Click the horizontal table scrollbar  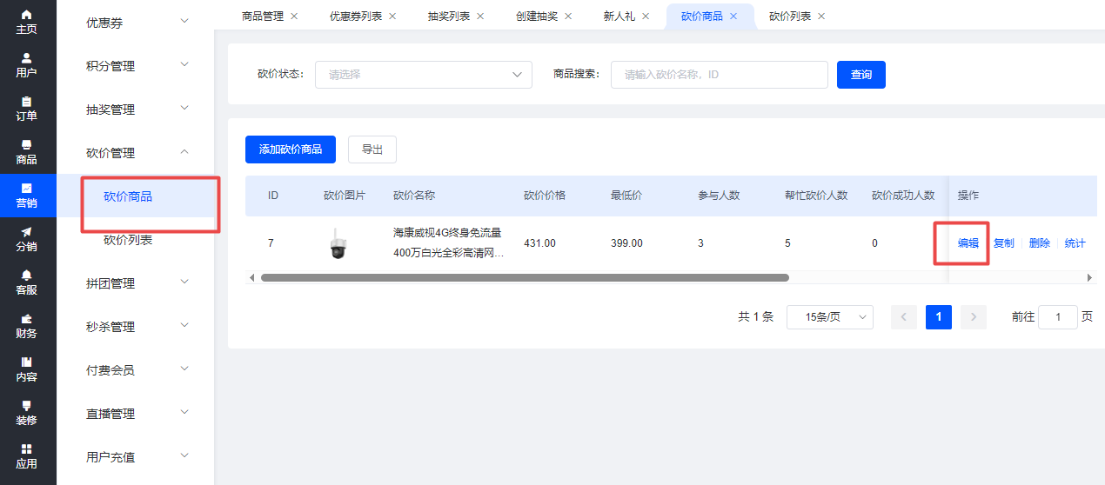524,278
